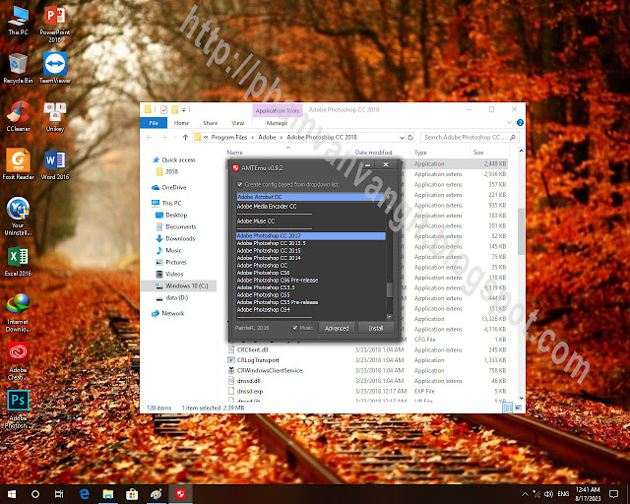Screen dimensions: 630x504
Task: Click the AMTEmu dropdown list scrollbar thumb
Action: tap(389, 290)
